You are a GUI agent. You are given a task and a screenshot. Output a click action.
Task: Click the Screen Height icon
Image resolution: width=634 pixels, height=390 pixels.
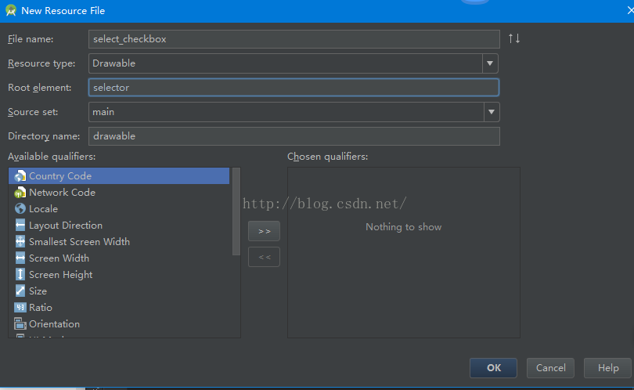[20, 275]
